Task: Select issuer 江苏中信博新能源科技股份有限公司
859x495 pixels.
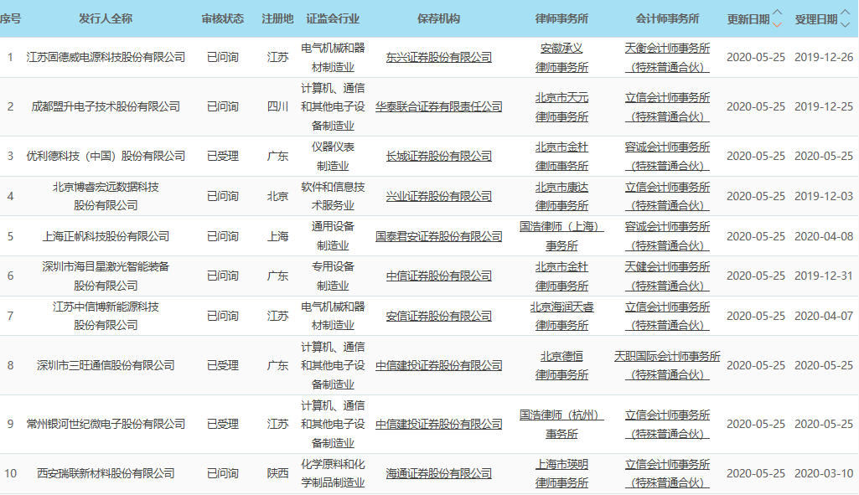Action: 106,316
